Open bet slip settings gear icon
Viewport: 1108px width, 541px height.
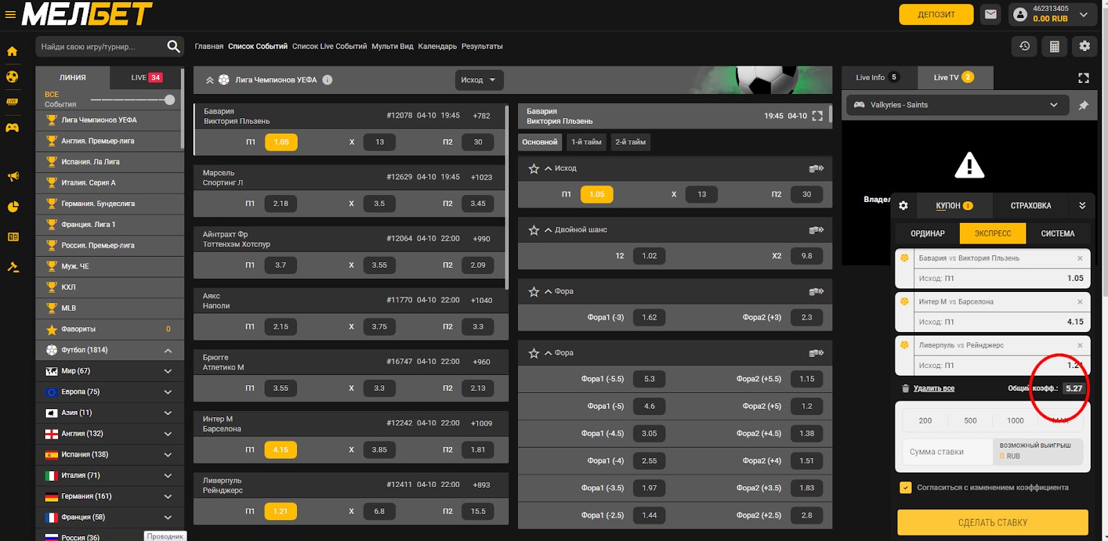pyautogui.click(x=903, y=205)
